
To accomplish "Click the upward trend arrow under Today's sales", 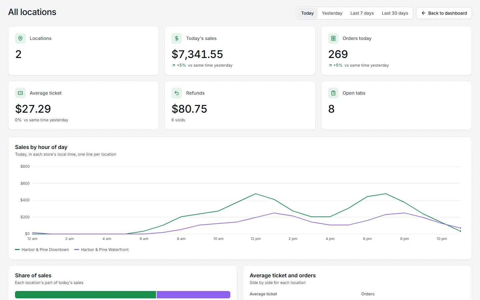I will coord(174,65).
